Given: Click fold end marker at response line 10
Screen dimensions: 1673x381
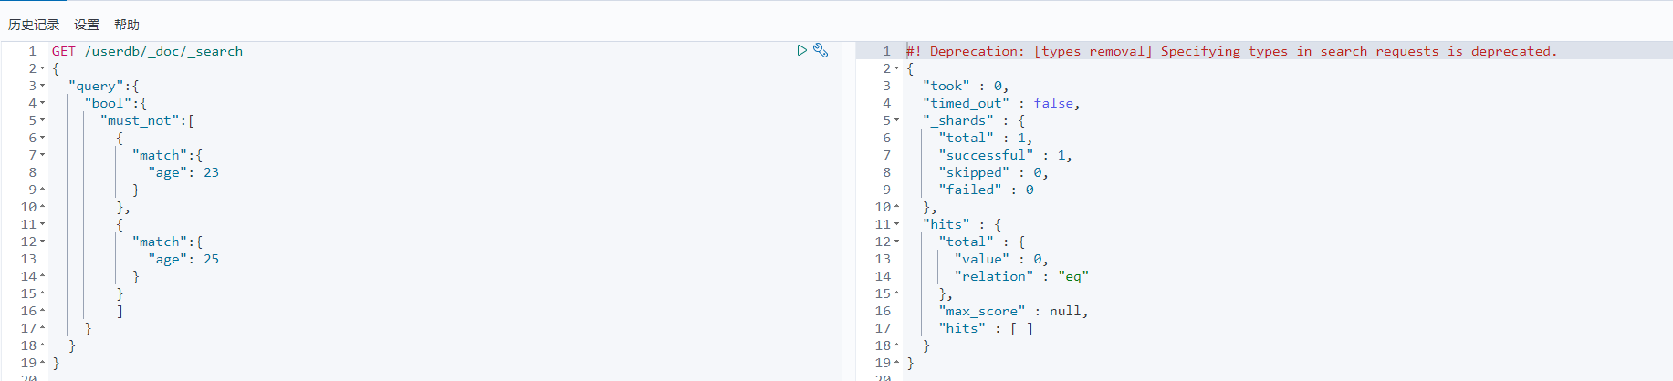Looking at the screenshot, I should pyautogui.click(x=896, y=207).
